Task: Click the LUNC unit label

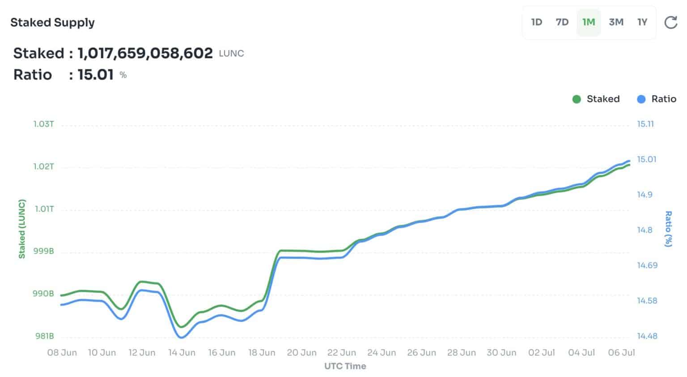Action: coord(231,53)
